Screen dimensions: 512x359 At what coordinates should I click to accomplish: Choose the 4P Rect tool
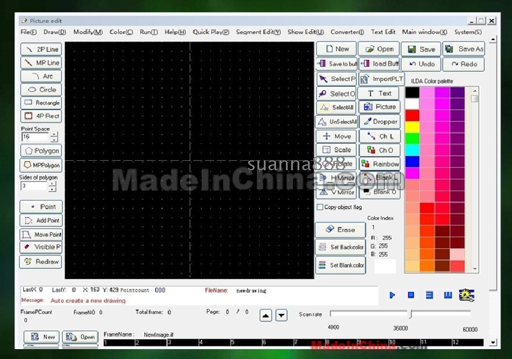point(41,116)
